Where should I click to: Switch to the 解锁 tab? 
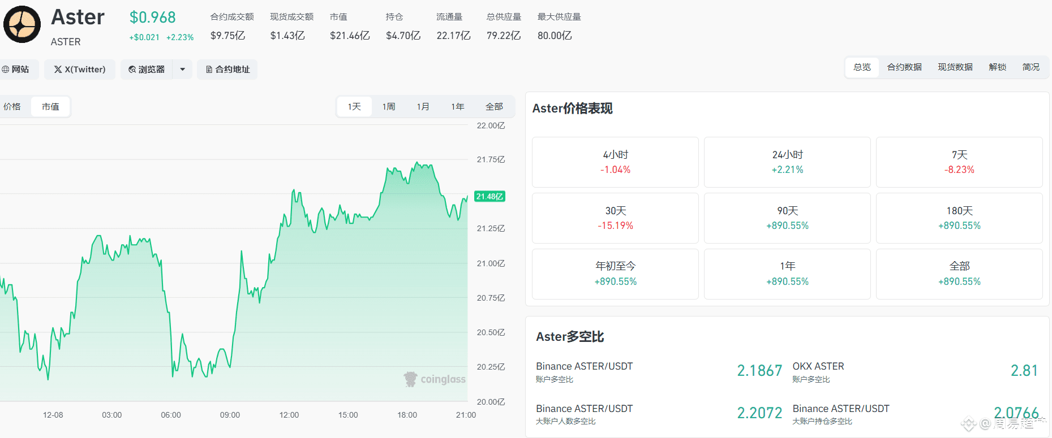coord(998,67)
